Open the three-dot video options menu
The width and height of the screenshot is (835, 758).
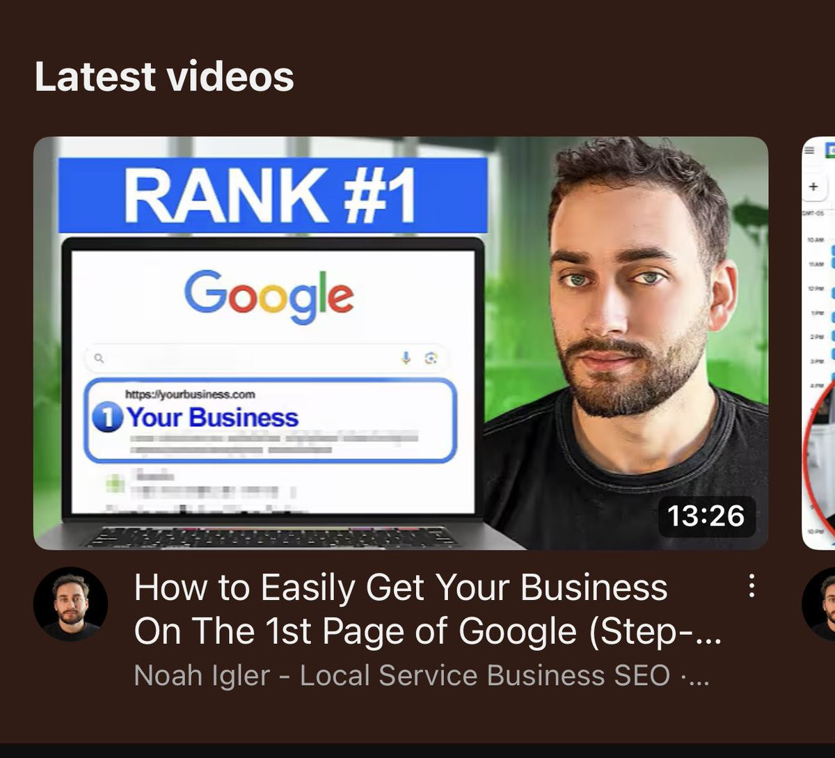coord(751,586)
